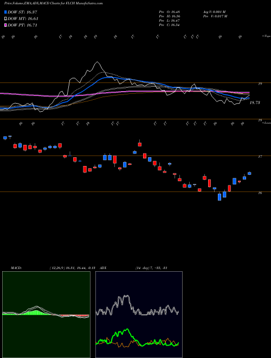The width and height of the screenshot is (271, 358).
Task: Click the white price line peak on EMA chart
Action: [x=98, y=62]
